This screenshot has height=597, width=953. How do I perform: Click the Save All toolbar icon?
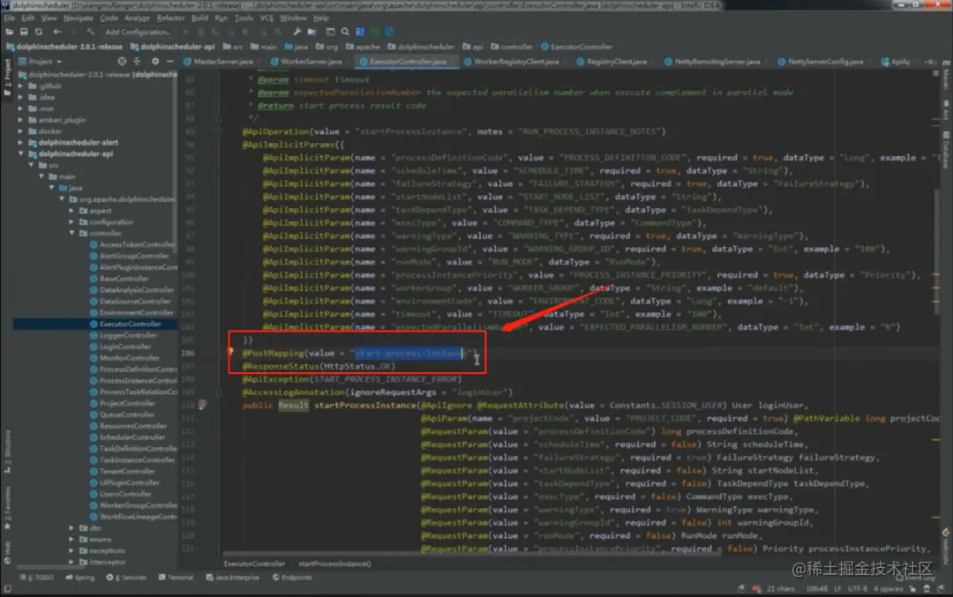coord(24,32)
